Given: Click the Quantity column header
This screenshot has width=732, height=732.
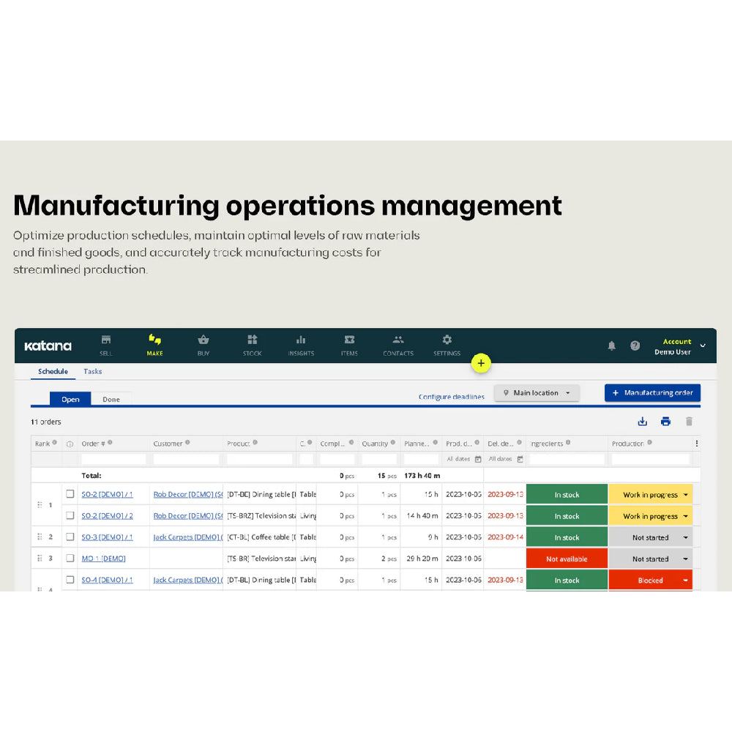Looking at the screenshot, I should click(375, 444).
